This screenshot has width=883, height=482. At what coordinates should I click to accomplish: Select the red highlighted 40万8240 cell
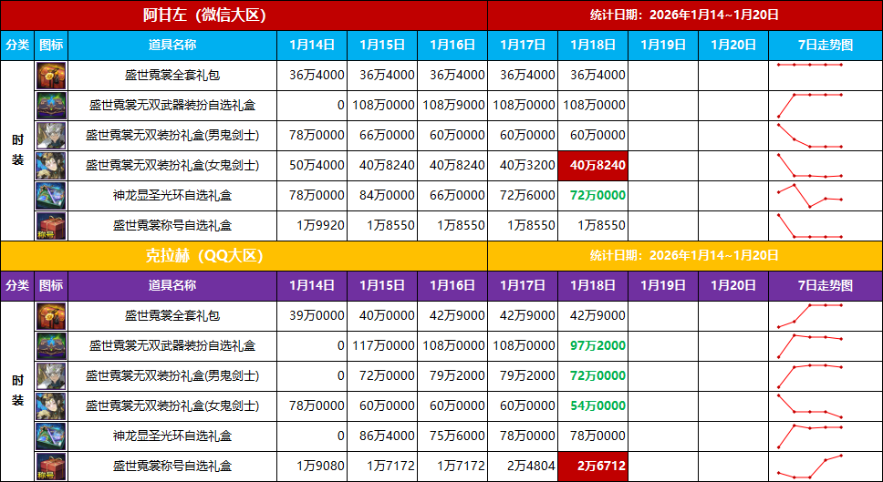[592, 166]
